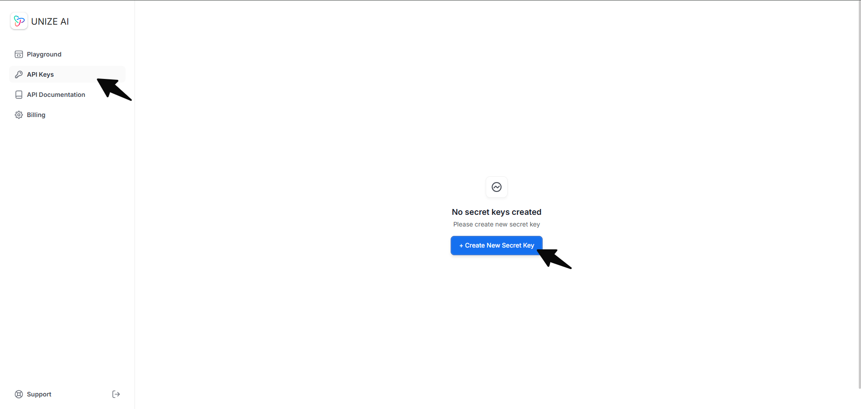Click the log out icon

click(116, 394)
